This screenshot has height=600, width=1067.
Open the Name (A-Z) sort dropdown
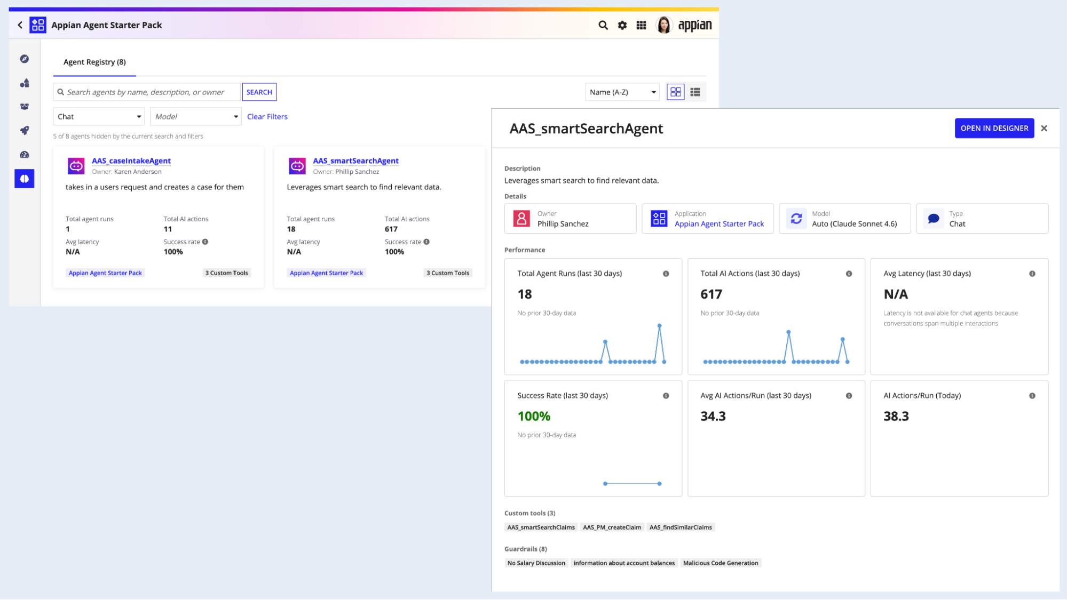coord(622,92)
